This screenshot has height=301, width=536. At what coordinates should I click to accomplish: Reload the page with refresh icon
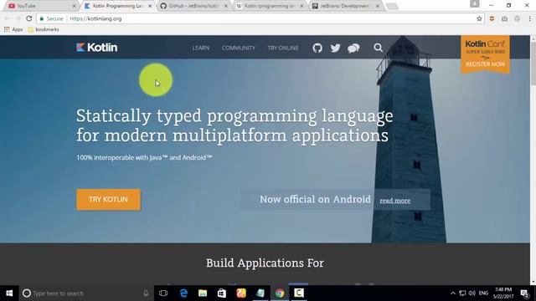pos(29,18)
